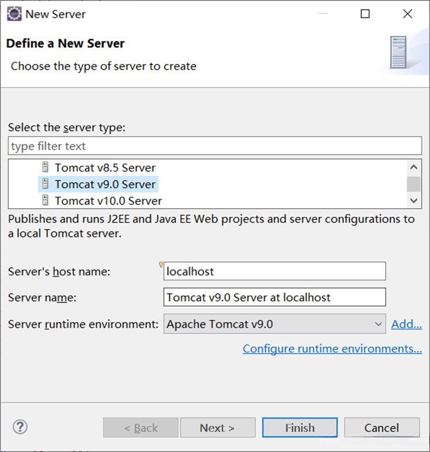Click the Tomcat v10.0 Server icon
This screenshot has height=452, width=430.
click(x=45, y=201)
